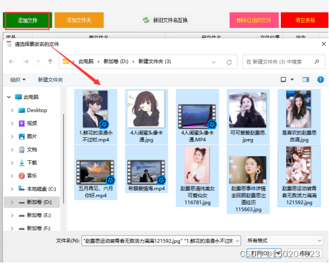Click 新建文件夹 (3) in address path
329x263 pixels.
coord(154,62)
